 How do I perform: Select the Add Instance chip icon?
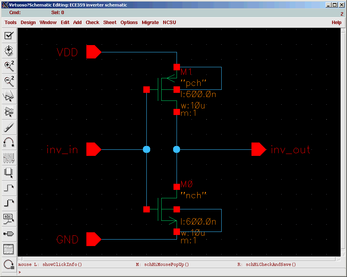(9, 173)
